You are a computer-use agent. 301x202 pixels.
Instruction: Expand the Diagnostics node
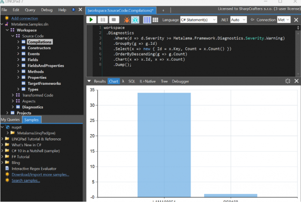[12, 107]
